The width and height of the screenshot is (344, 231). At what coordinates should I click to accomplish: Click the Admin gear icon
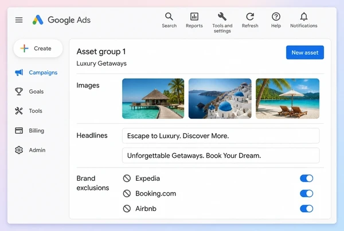[x=19, y=150]
